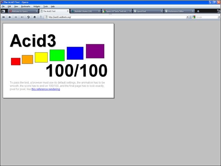Click the blue Acid3 box
Viewport: 221px width, 166px height.
tap(75, 53)
